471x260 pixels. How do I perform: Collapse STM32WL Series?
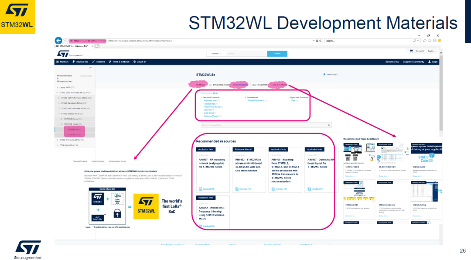pos(62,124)
